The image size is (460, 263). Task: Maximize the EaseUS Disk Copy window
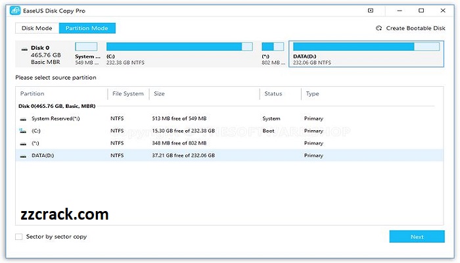click(421, 11)
